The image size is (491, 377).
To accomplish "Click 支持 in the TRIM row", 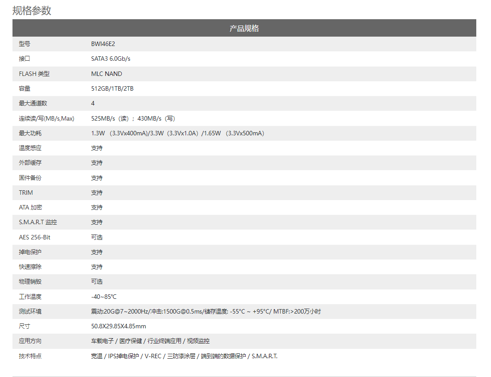I will [x=97, y=193].
